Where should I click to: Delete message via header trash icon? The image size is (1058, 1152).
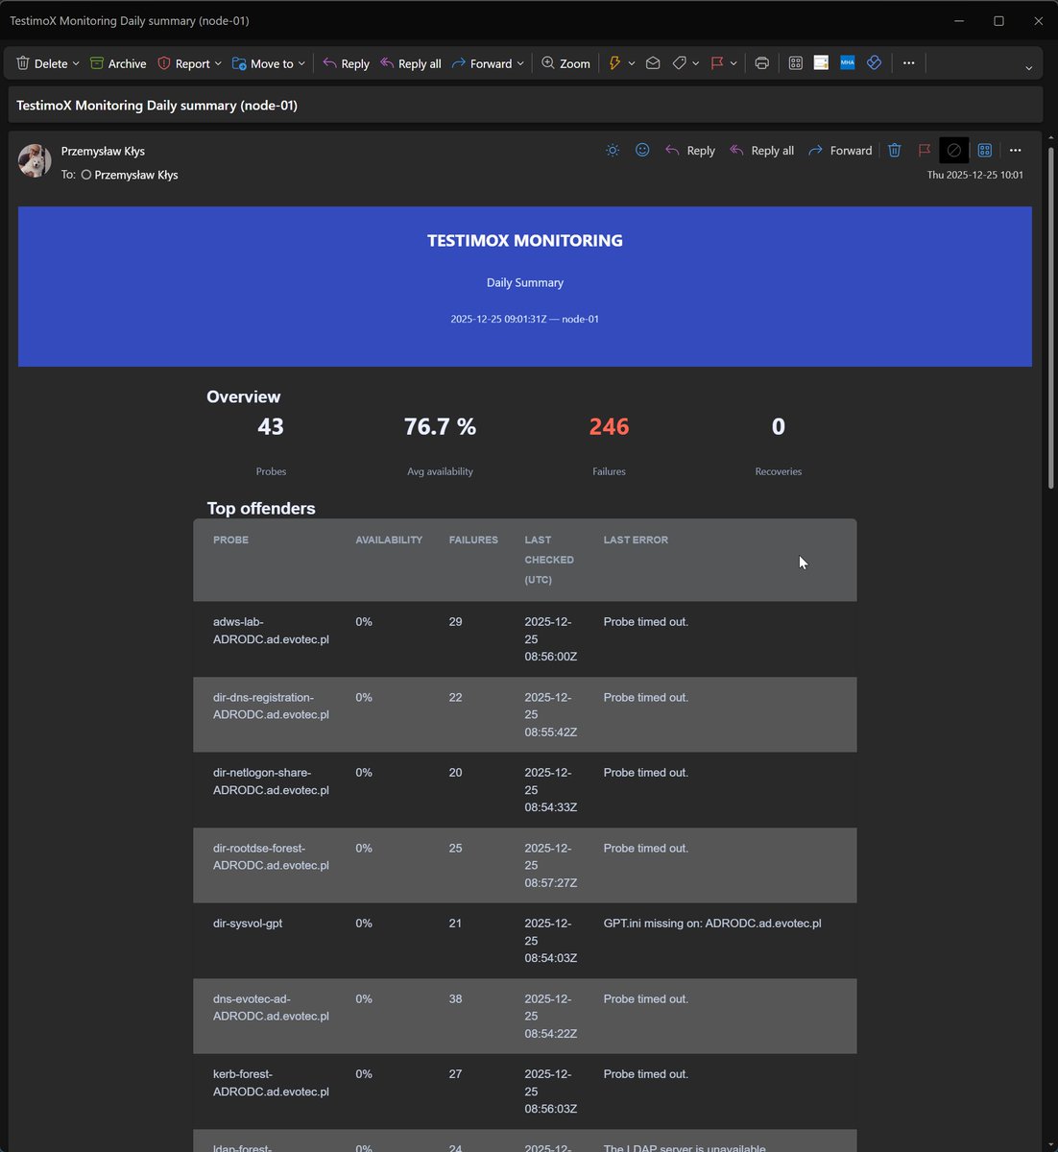point(895,151)
